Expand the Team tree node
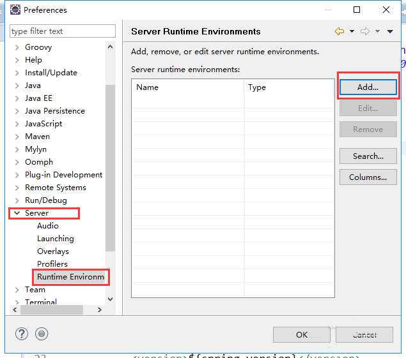 [17, 290]
